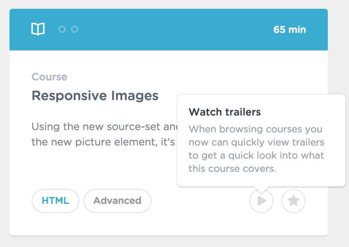
Task: Play the course trailer
Action: tap(261, 201)
